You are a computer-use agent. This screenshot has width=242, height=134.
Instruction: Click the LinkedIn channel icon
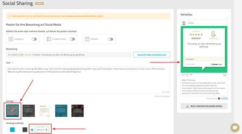coord(87,39)
